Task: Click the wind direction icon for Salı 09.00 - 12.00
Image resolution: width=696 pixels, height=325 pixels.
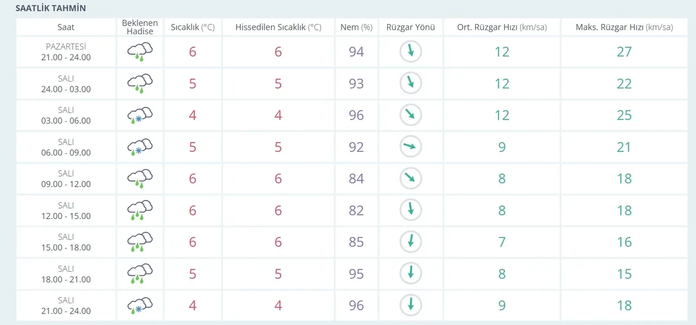Action: pyautogui.click(x=411, y=178)
